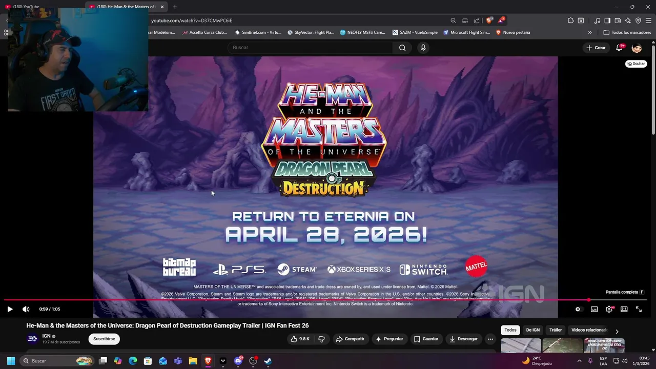Image resolution: width=656 pixels, height=369 pixels.
Task: Activate voice search microphone
Action: [x=423, y=48]
